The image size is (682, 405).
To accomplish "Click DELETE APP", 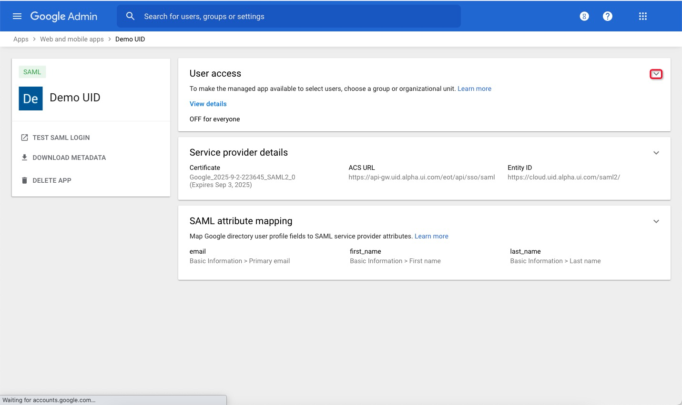I will pyautogui.click(x=52, y=180).
